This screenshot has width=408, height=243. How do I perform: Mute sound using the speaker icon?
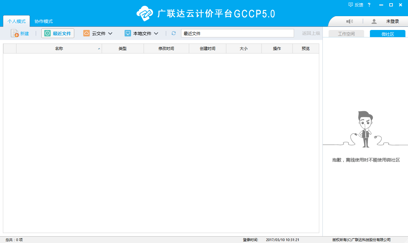(349, 21)
